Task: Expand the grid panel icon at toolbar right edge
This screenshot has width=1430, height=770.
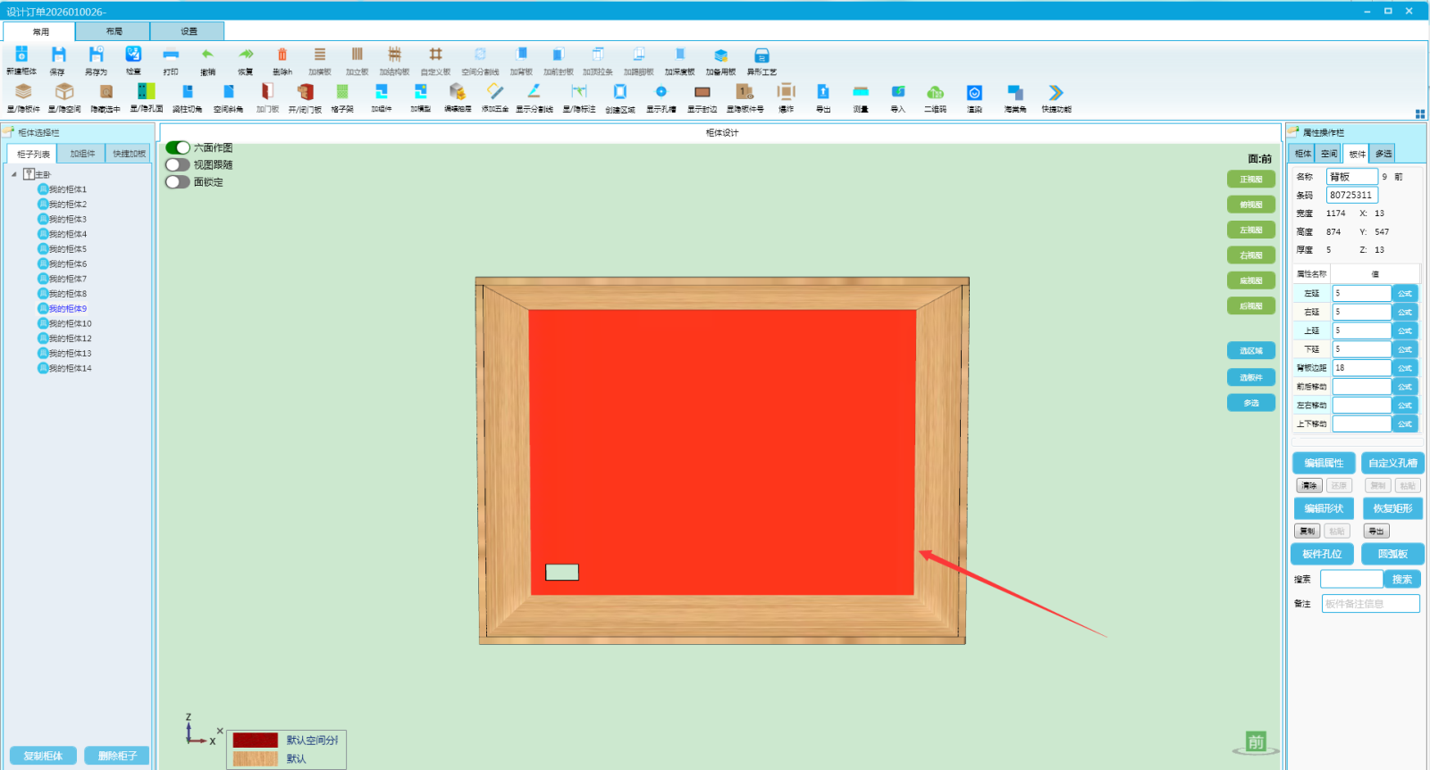Action: tap(1419, 113)
